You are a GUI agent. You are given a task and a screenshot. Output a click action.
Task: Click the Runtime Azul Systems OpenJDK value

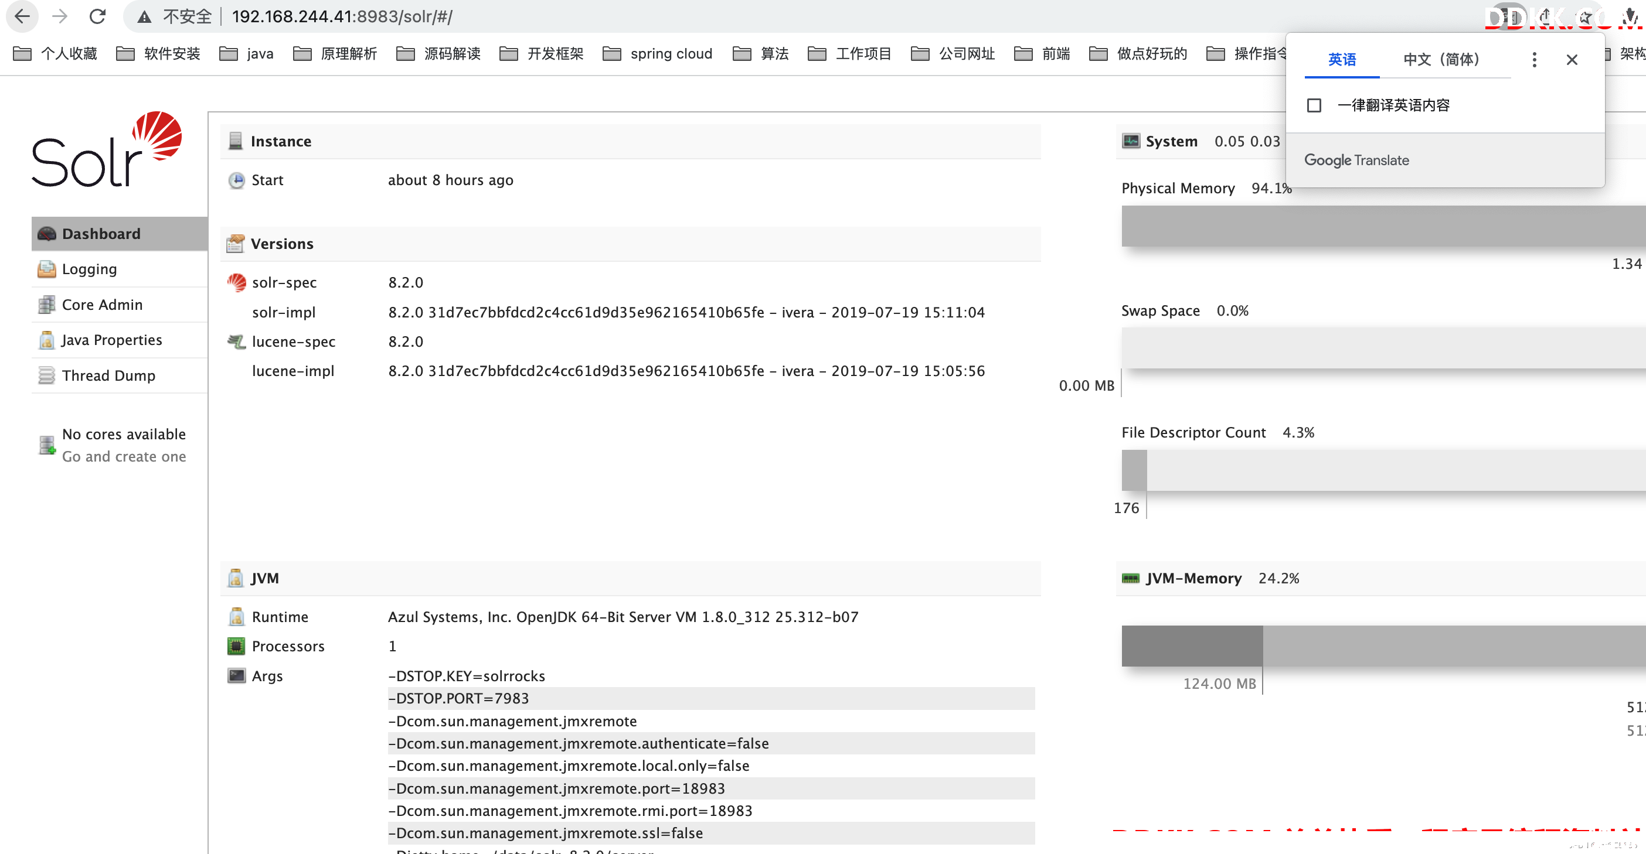(x=623, y=617)
